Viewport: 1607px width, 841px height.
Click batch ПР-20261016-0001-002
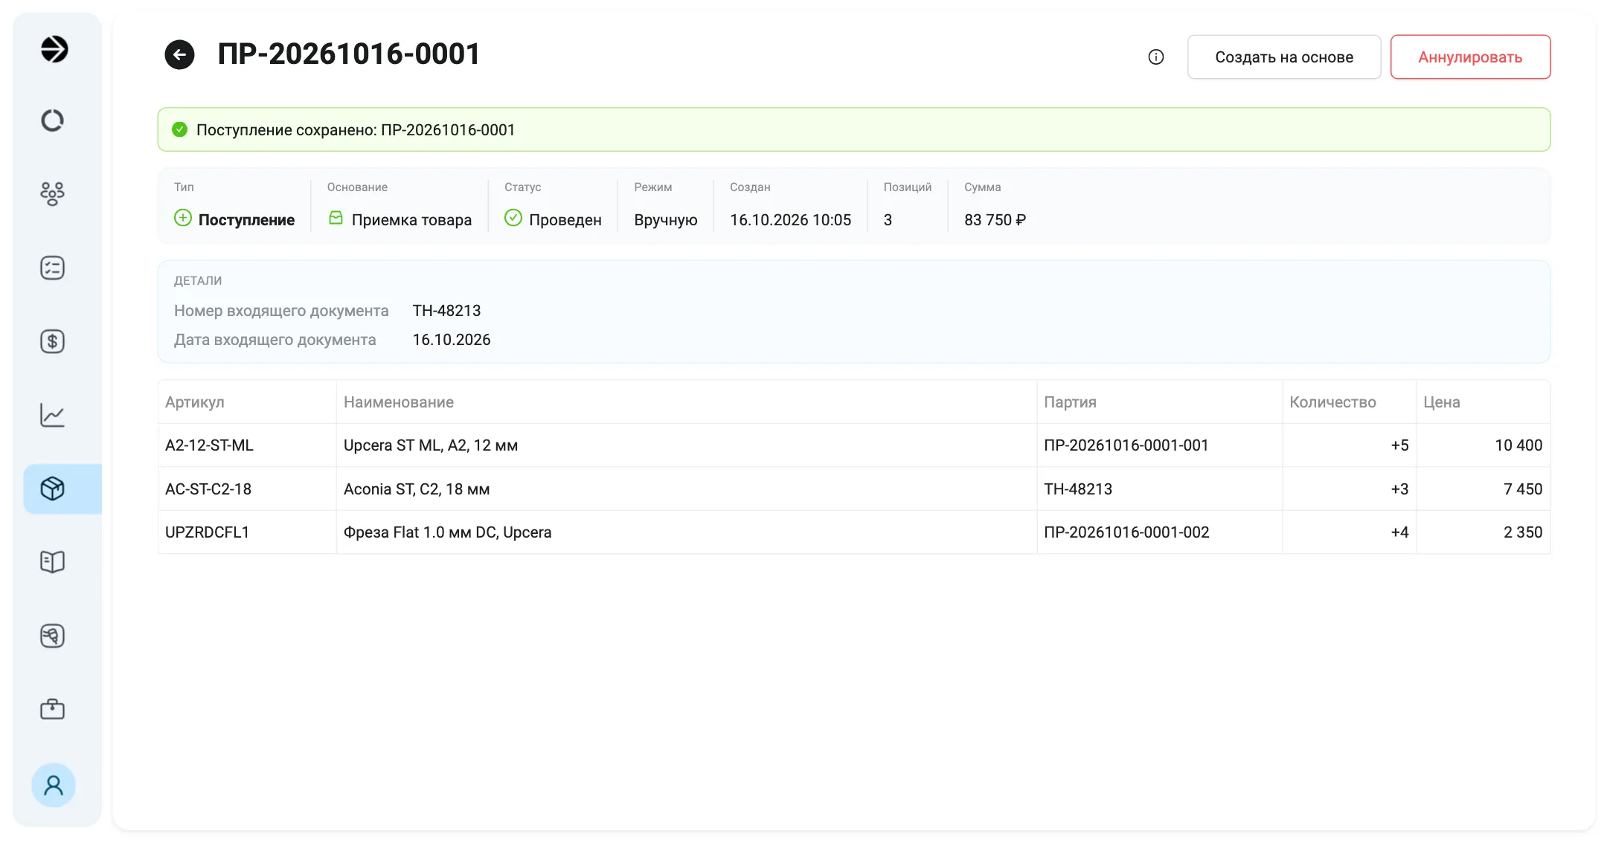pos(1126,532)
